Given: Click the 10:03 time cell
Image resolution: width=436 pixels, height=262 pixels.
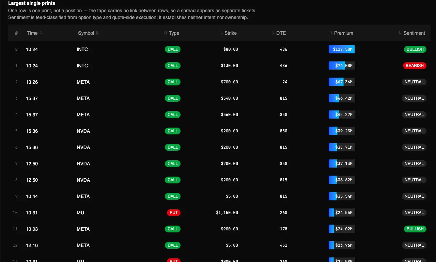Looking at the screenshot, I should [x=32, y=229].
